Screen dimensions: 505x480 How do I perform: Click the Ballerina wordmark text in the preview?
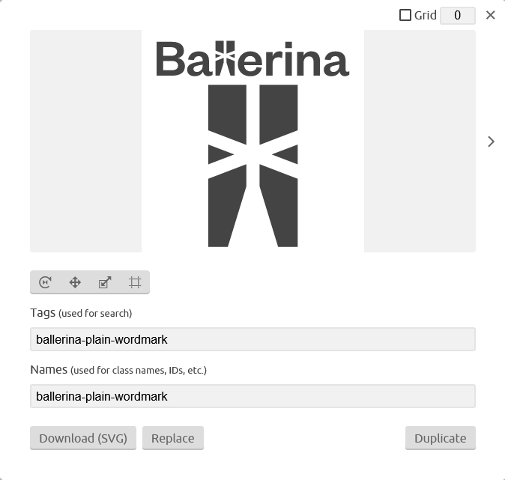(x=252, y=58)
